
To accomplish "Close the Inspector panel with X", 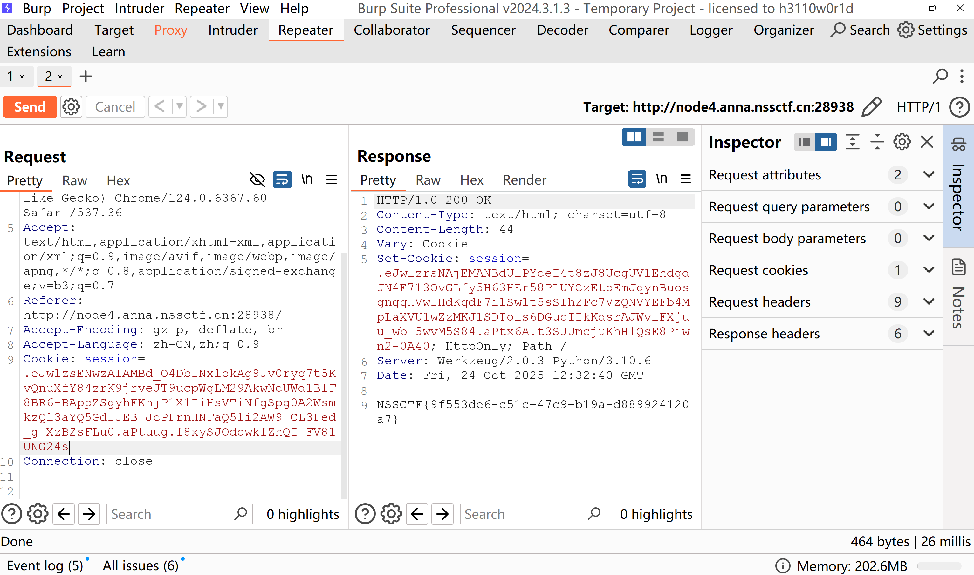I will pyautogui.click(x=927, y=142).
